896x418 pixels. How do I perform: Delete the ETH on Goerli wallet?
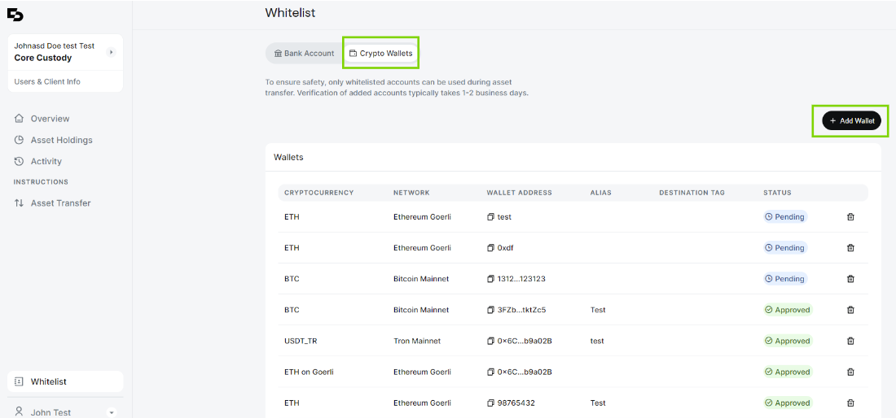click(850, 372)
